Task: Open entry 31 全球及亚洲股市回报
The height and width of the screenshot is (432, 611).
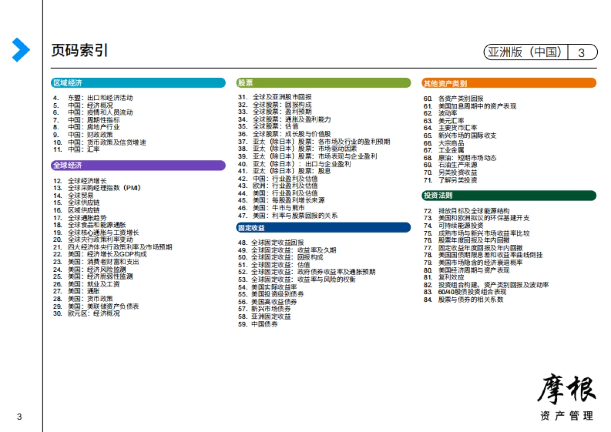Action: (282, 97)
